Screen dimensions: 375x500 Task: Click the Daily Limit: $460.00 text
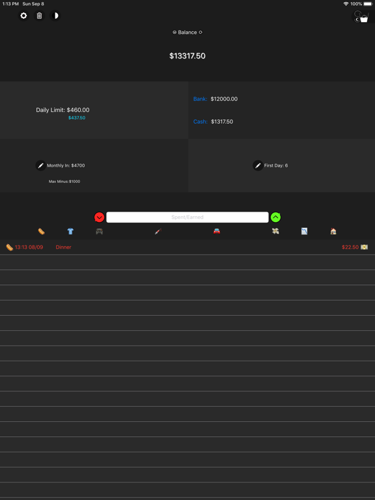coord(62,110)
